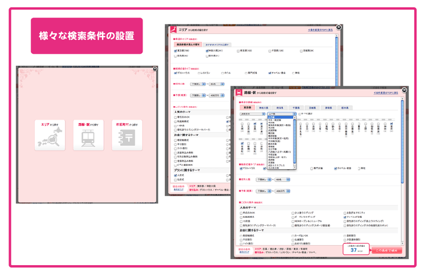
Task: Click the train icon in 路線-駅 dialog header
Action: point(239,93)
